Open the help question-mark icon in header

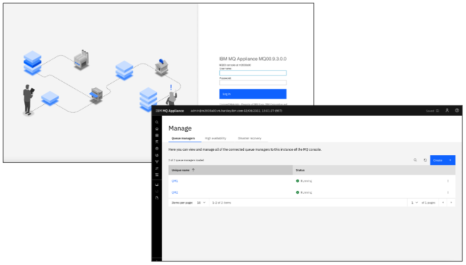(x=457, y=110)
